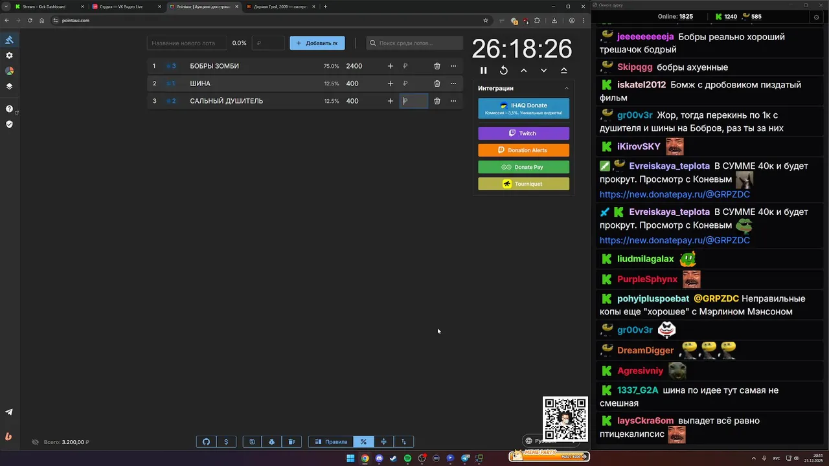This screenshot has width=829, height=466.
Task: Click the bug report icon in bottom toolbar
Action: [271, 442]
